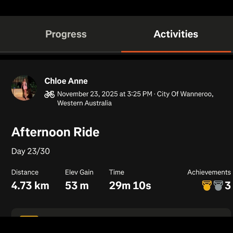Click the bicycle ride type icon
The image size is (233, 233).
[49, 94]
